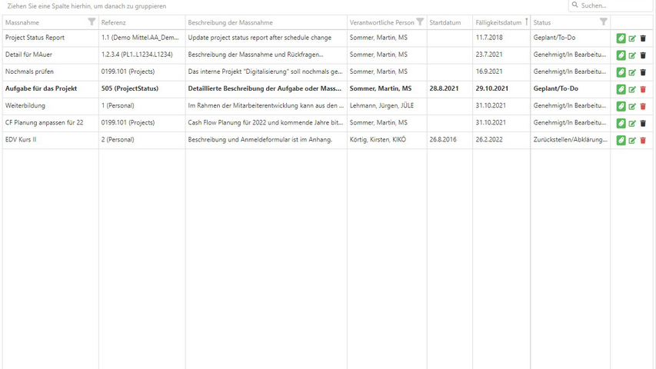Sort by Startdatum column header

pos(445,22)
